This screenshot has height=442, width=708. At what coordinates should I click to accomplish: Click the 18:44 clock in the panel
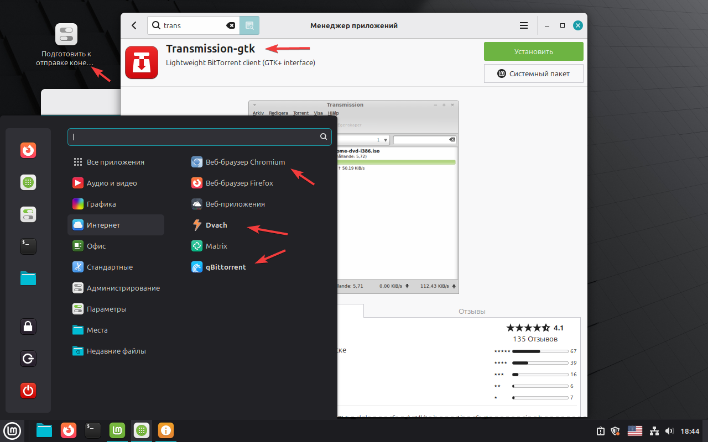(x=690, y=431)
